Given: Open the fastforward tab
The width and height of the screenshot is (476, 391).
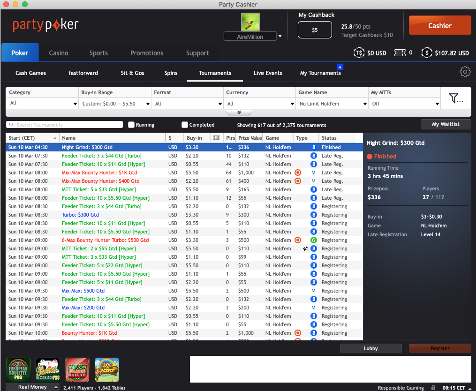Looking at the screenshot, I should [83, 73].
